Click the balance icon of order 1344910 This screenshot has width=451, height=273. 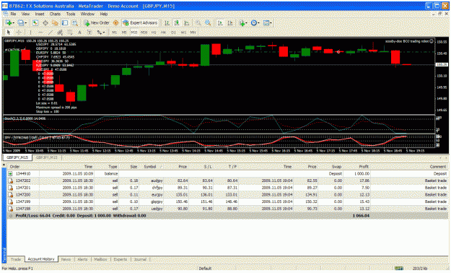click(10, 173)
